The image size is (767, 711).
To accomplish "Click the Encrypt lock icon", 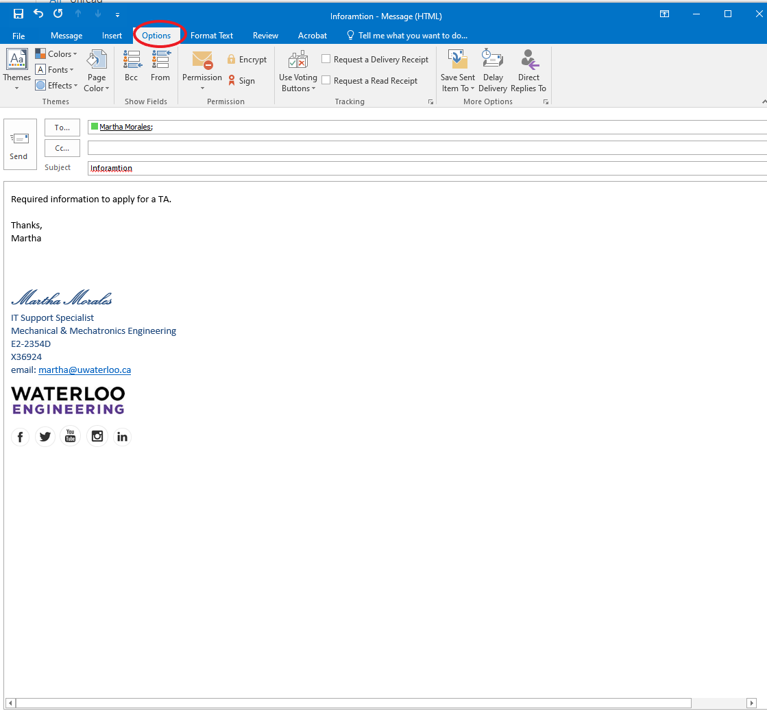I will pyautogui.click(x=232, y=60).
